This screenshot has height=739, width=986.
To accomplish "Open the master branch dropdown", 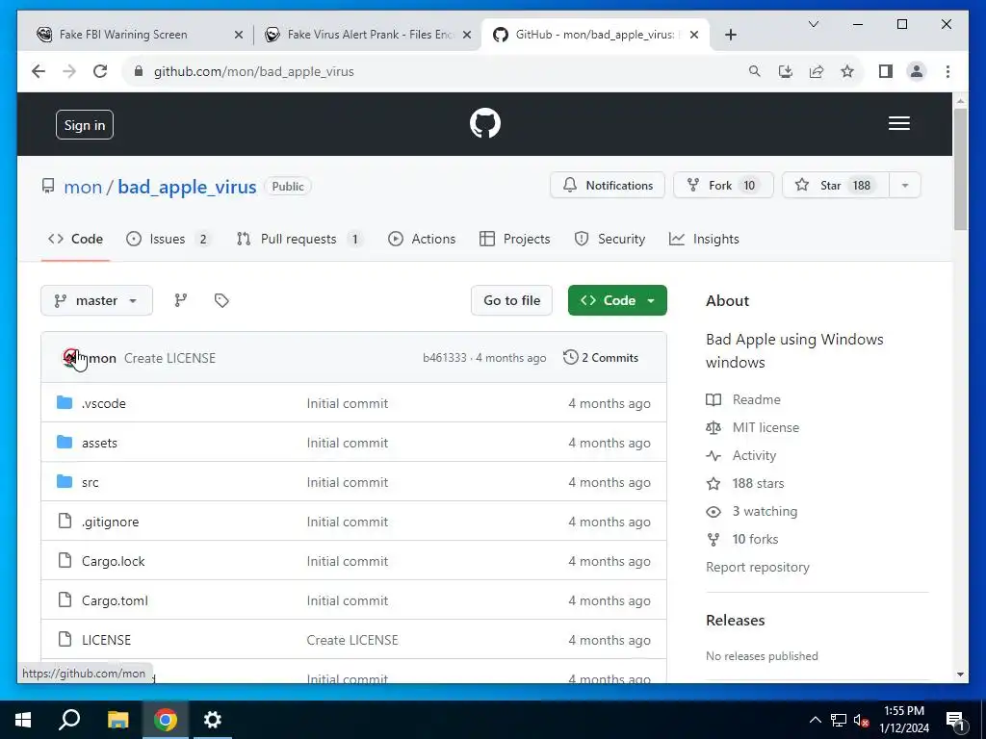I will point(96,300).
